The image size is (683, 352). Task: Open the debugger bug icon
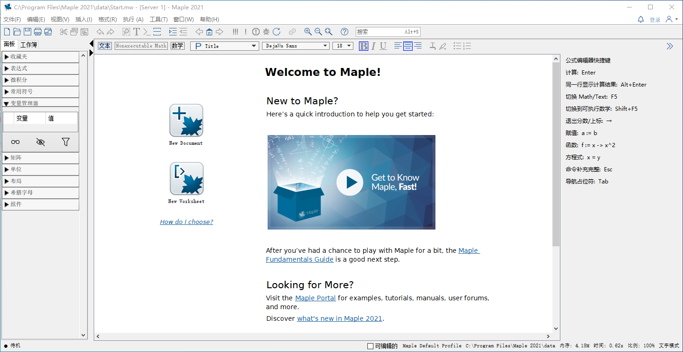pyautogui.click(x=266, y=32)
